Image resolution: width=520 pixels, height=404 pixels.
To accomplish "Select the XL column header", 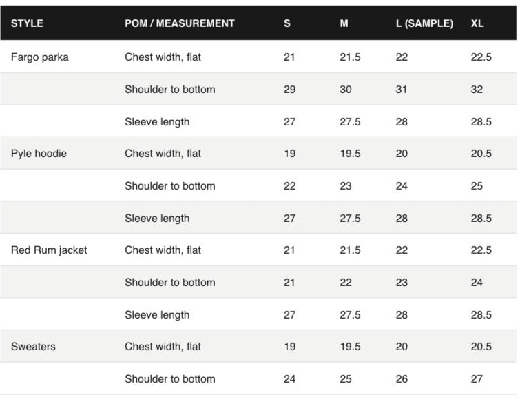I will 477,23.
